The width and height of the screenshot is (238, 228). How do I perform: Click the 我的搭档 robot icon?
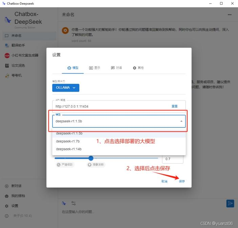tap(7, 196)
